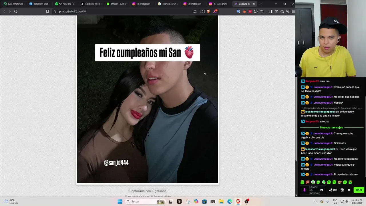
Task: Reload the prnt.sc page
Action: (16, 11)
